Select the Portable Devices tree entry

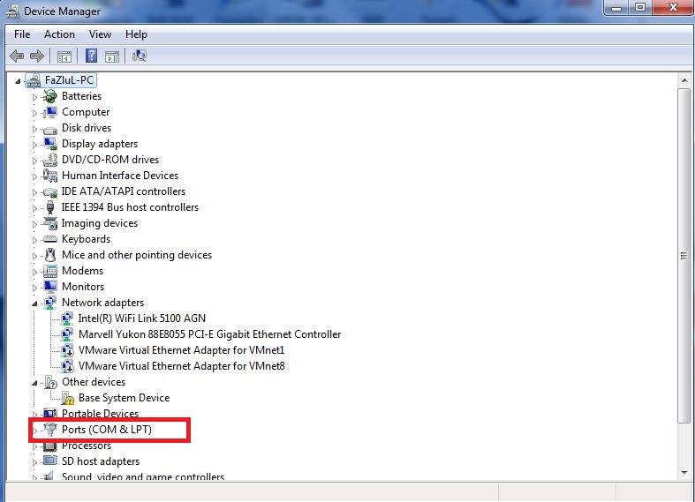tap(100, 413)
